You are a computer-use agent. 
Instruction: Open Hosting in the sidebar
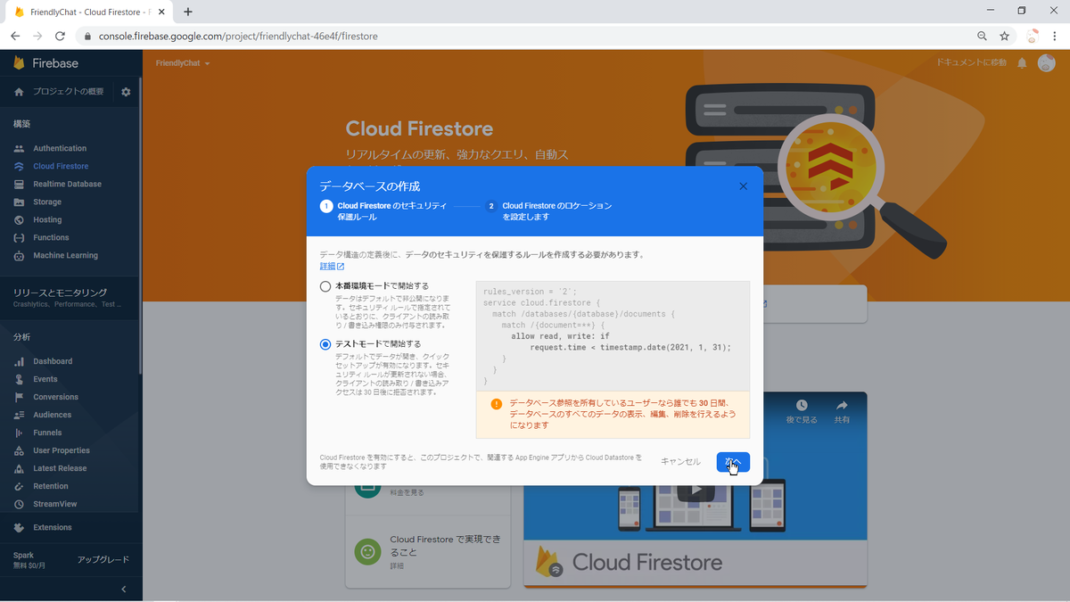pyautogui.click(x=47, y=219)
